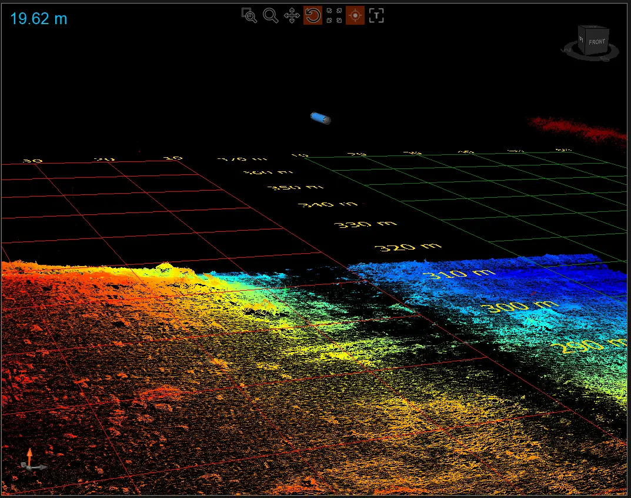Click the 320 m grid distance label
This screenshot has height=498, width=631.
click(408, 247)
